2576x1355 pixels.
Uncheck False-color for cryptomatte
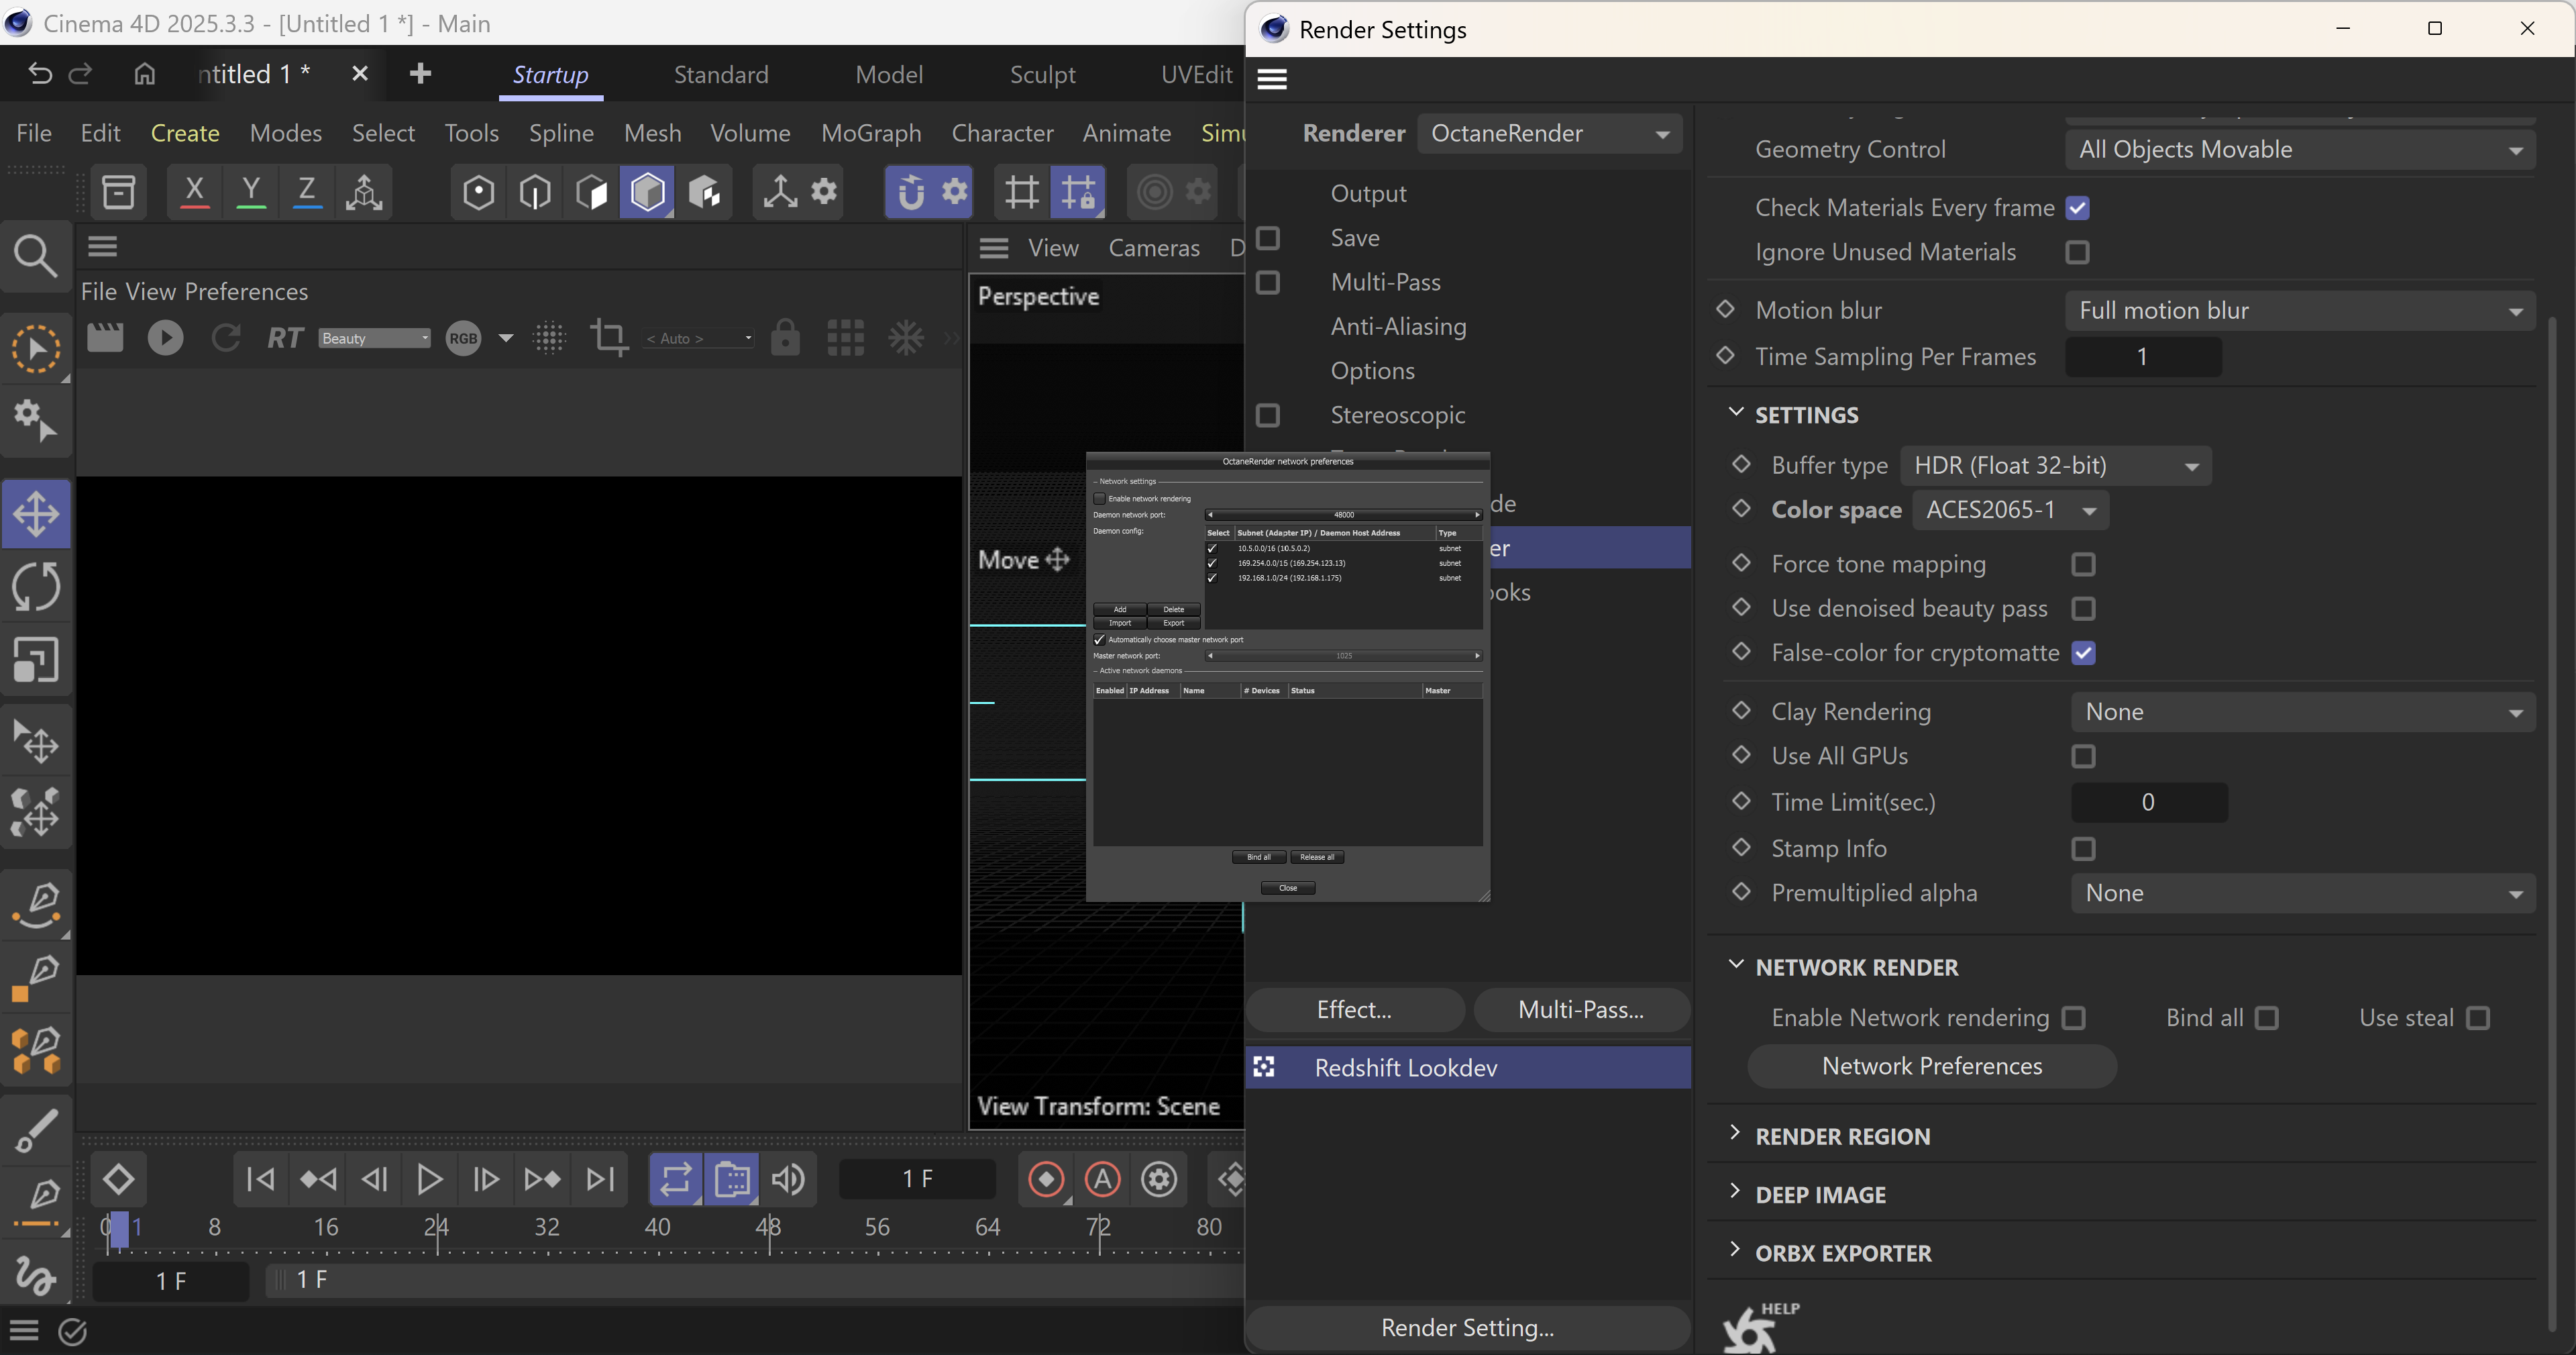(2083, 654)
